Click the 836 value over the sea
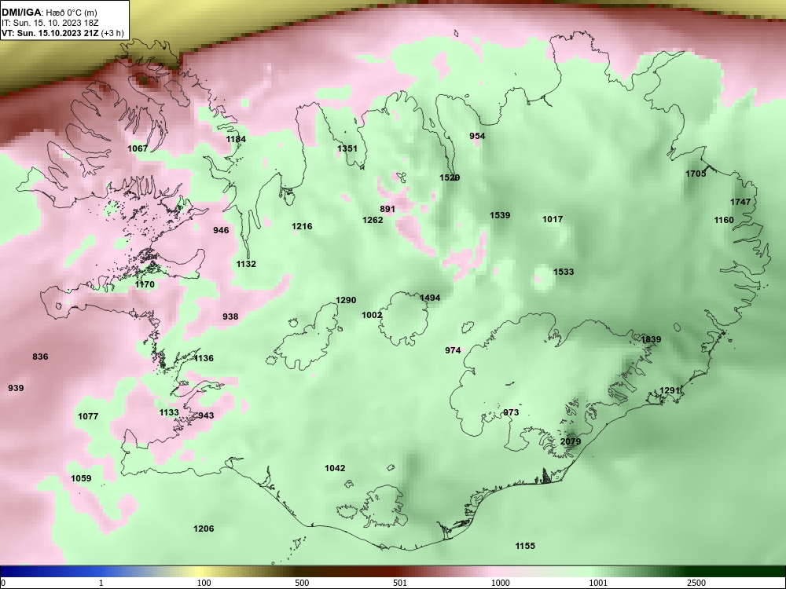The width and height of the screenshot is (786, 589). (x=40, y=357)
